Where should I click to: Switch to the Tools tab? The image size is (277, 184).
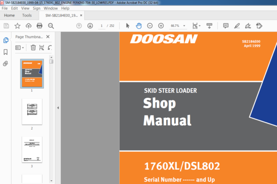pyautogui.click(x=27, y=15)
